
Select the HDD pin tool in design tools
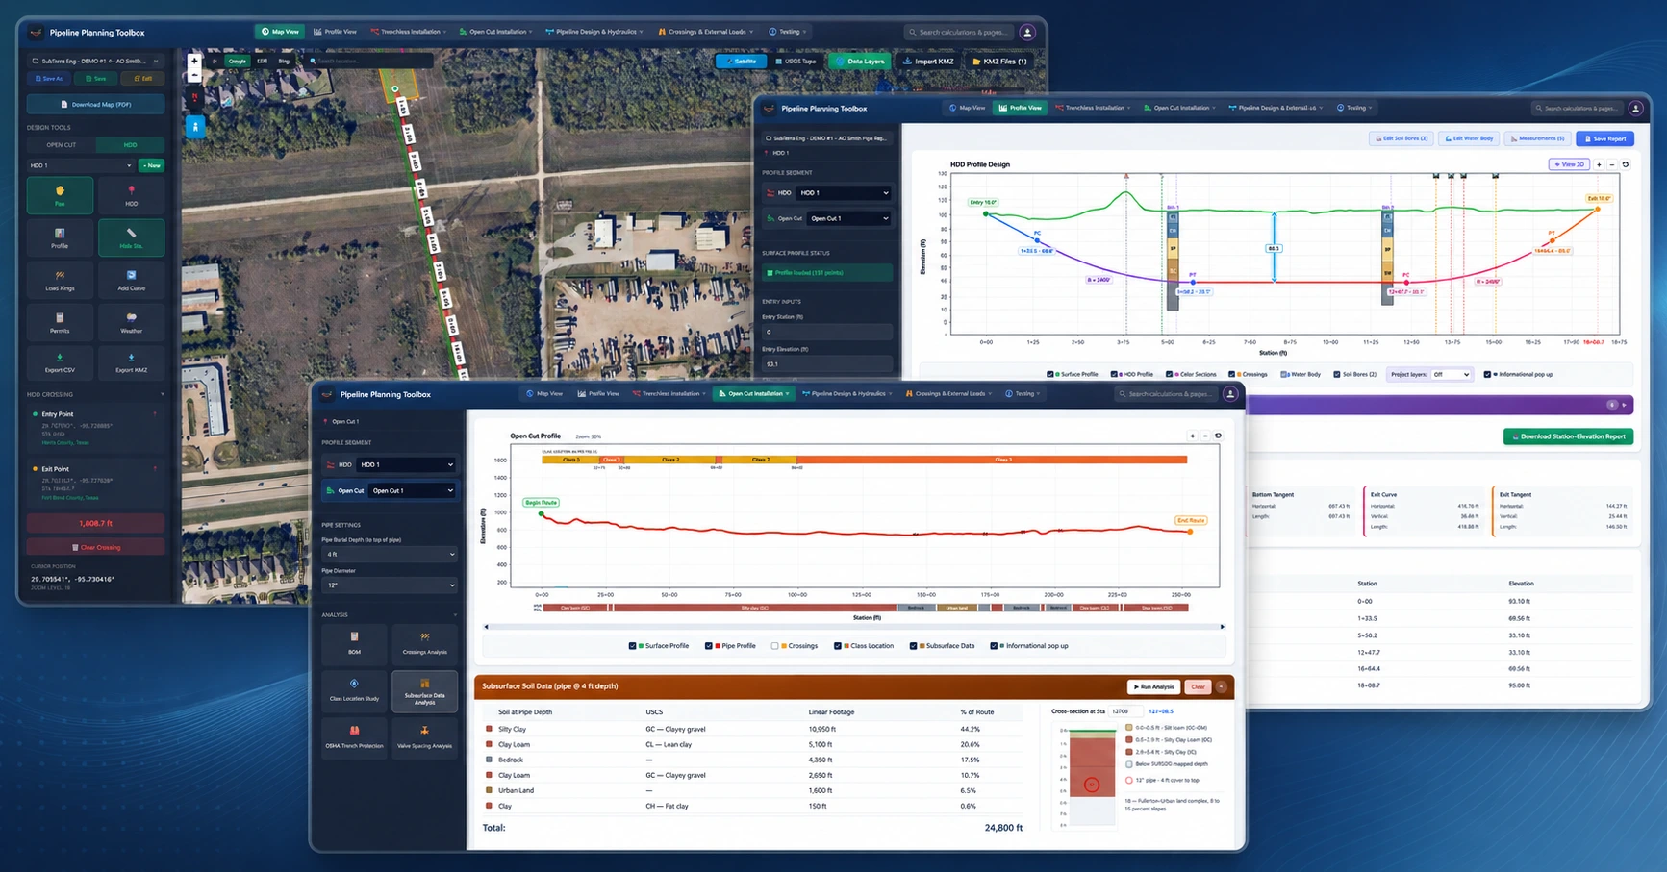tap(131, 195)
